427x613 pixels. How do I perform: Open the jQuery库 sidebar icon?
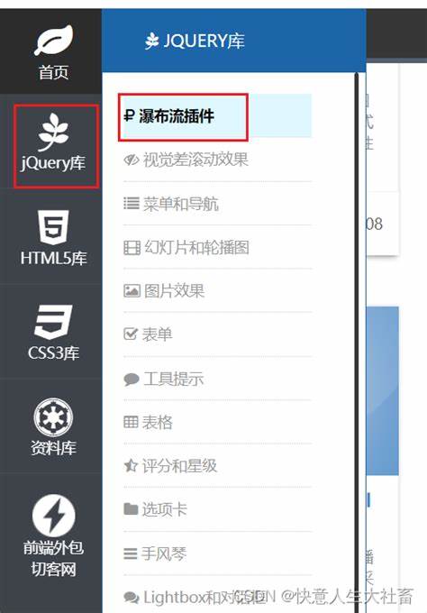[53, 132]
